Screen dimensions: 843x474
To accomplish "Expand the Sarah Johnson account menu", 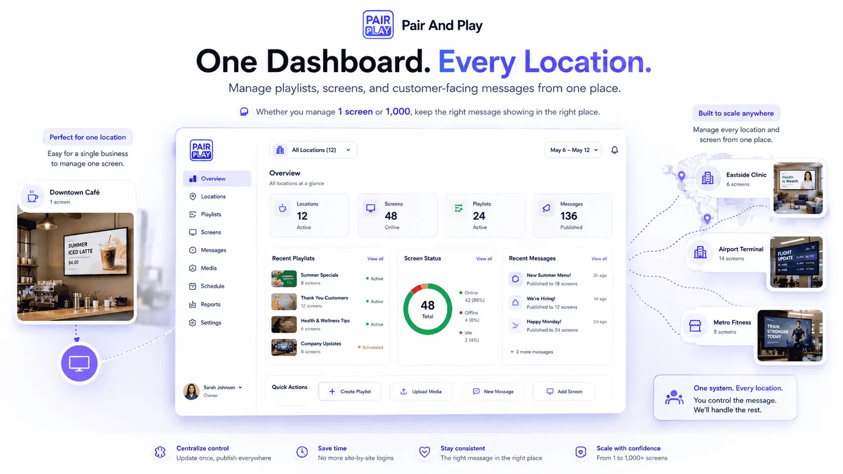I will [240, 388].
